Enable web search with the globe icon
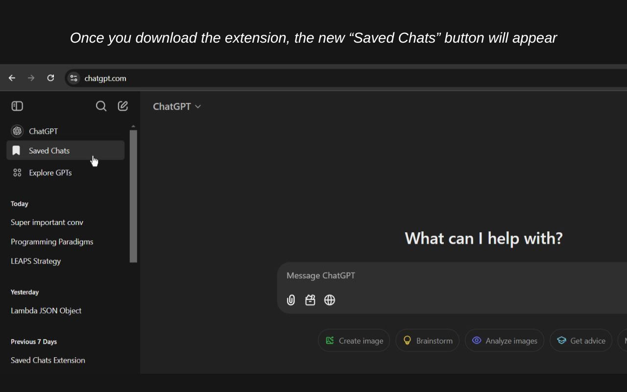 329,300
